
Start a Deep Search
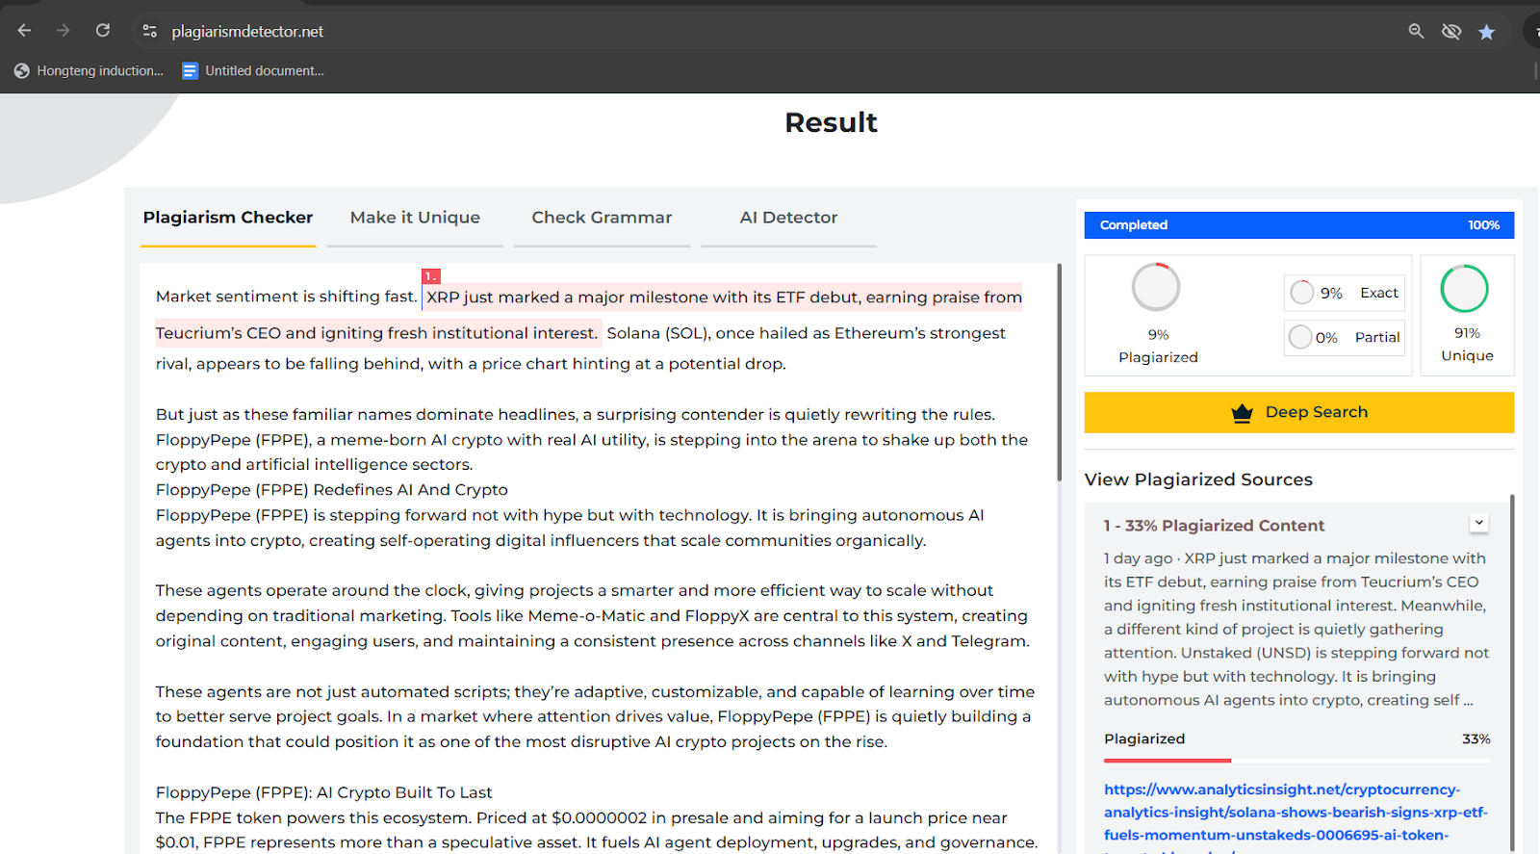(1298, 412)
